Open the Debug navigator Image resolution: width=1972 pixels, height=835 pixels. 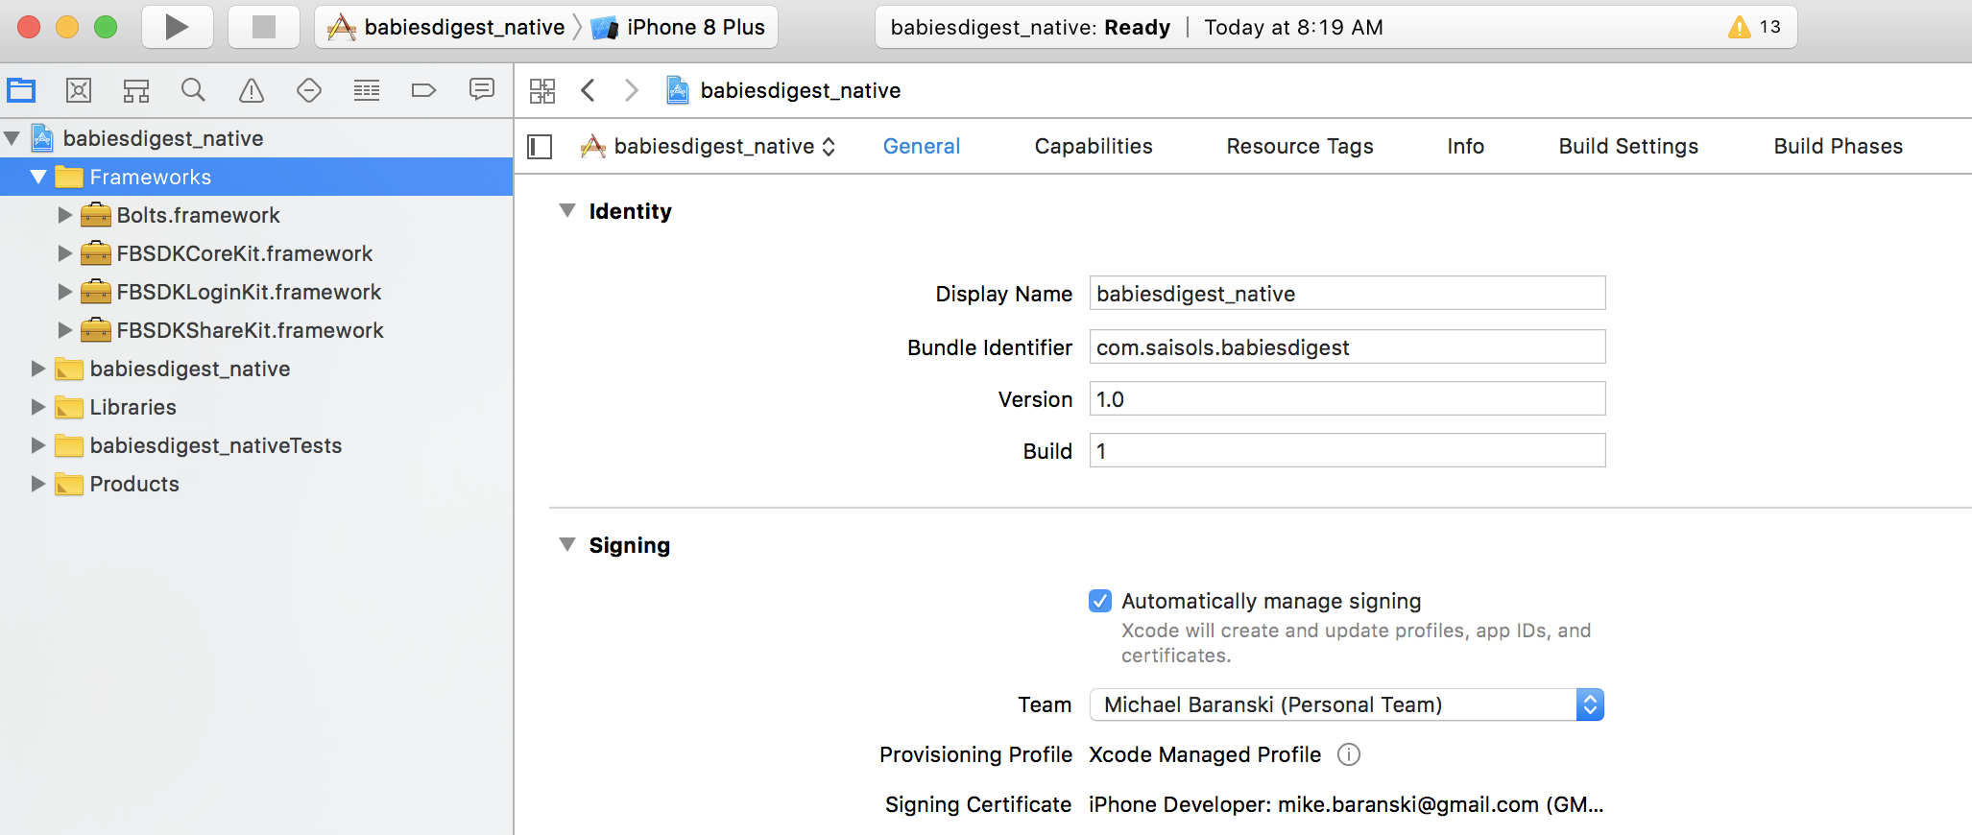367,90
